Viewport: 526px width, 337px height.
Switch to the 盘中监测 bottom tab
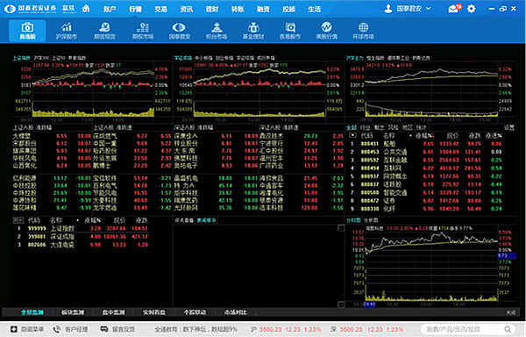click(113, 312)
